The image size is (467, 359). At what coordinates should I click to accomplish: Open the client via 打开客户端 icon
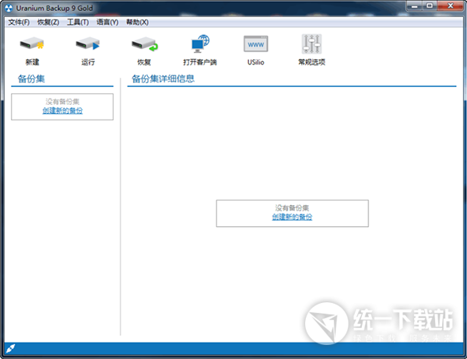coord(200,44)
